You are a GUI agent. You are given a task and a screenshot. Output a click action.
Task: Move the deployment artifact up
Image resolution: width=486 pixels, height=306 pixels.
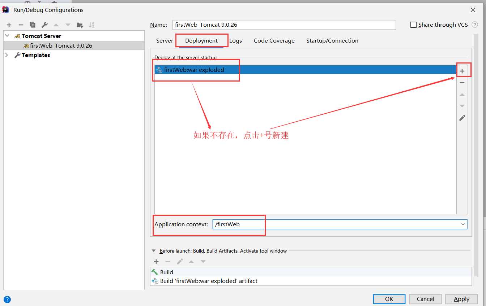[x=462, y=95]
